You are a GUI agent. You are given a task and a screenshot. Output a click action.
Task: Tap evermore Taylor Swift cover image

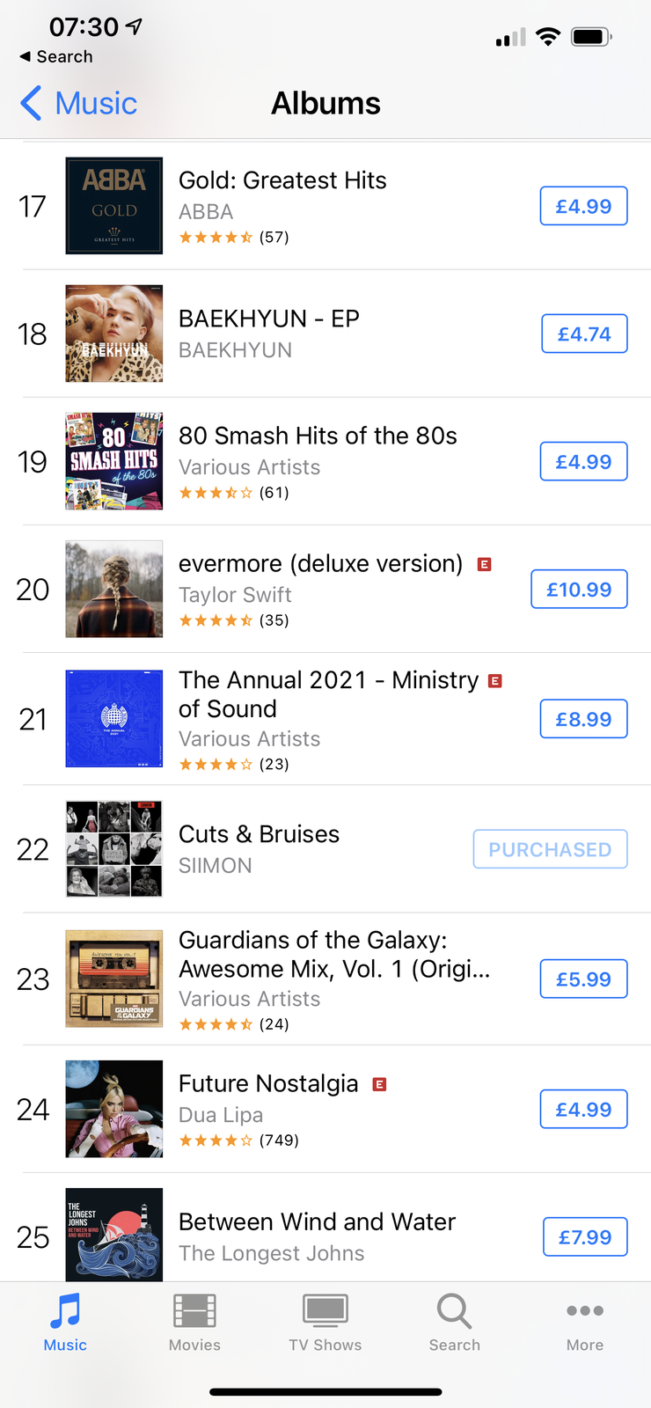click(x=114, y=589)
